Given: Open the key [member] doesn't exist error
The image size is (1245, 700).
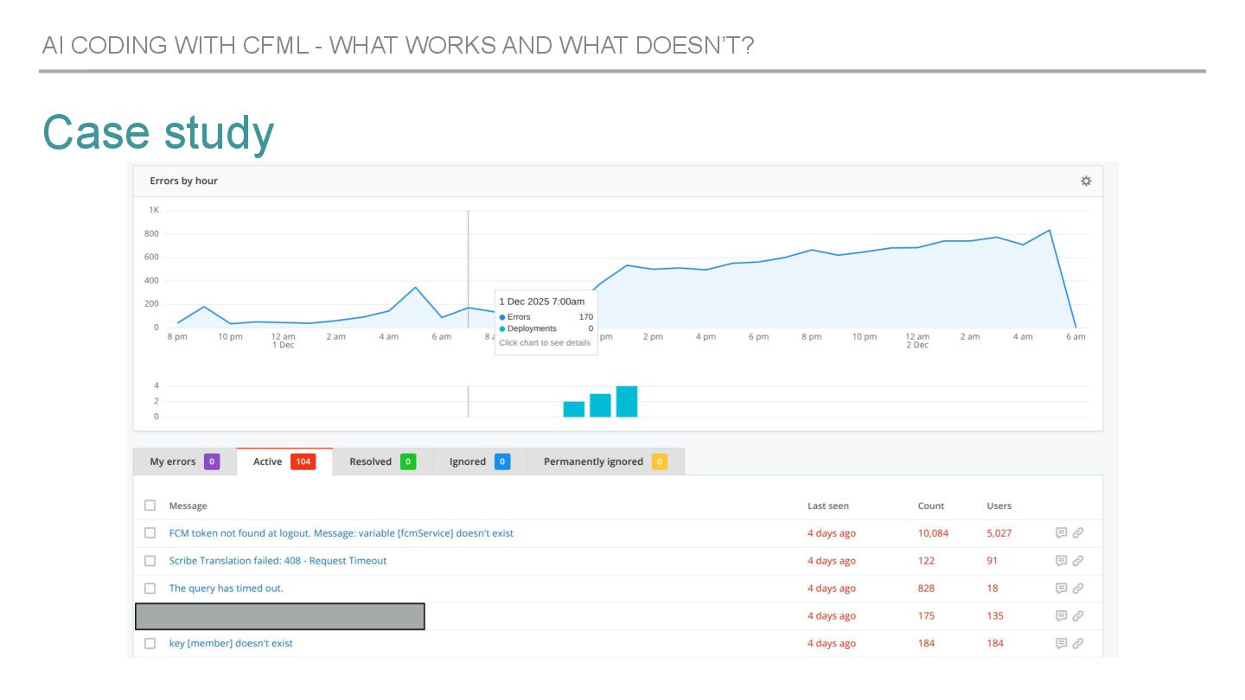Looking at the screenshot, I should coord(231,644).
